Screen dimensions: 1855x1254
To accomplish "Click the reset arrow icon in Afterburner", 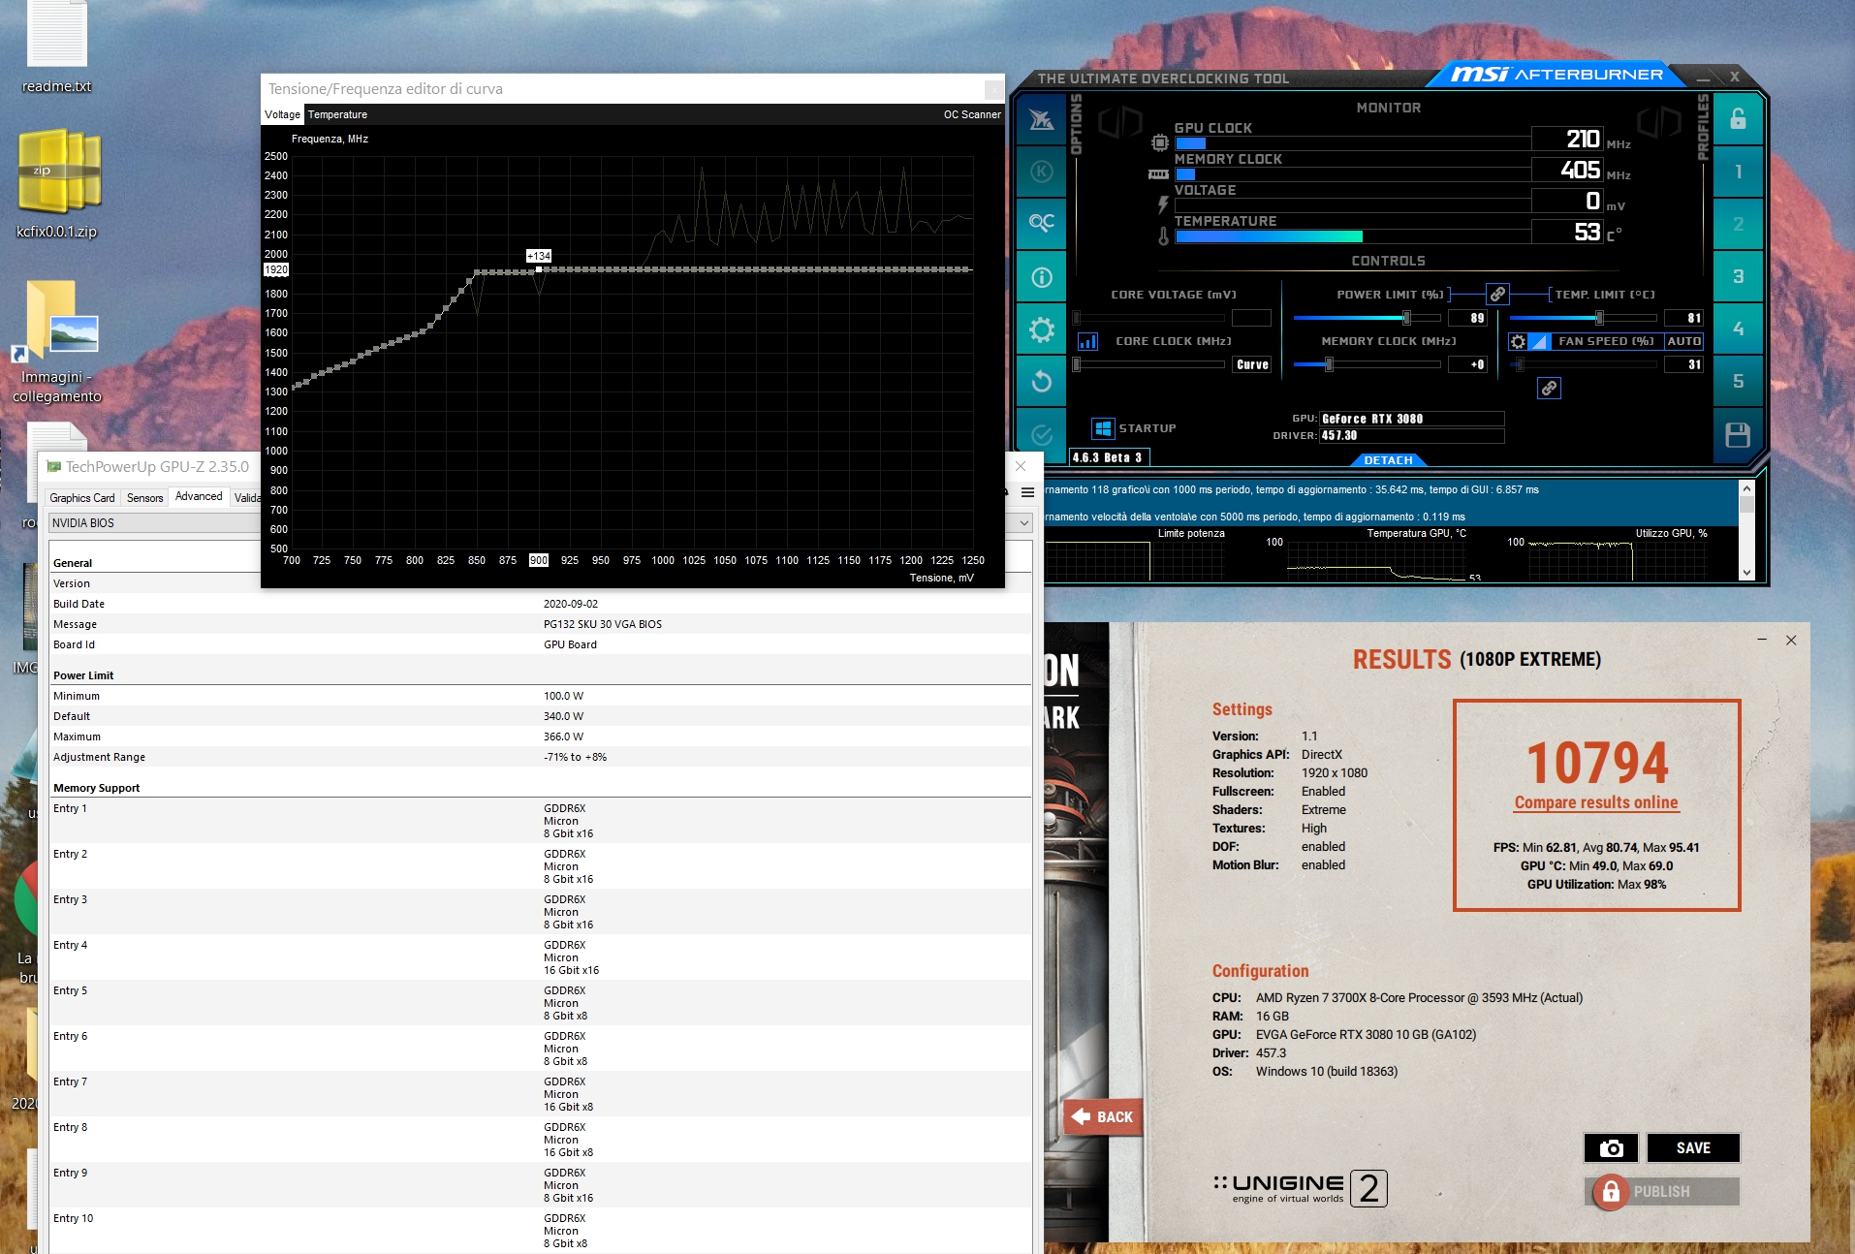I will pyautogui.click(x=1041, y=381).
